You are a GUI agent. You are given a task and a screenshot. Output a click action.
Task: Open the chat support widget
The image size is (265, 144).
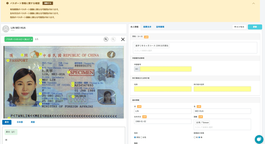[259, 139]
